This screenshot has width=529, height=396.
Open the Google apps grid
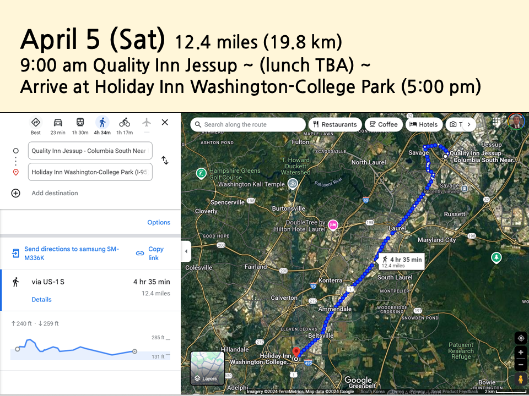pos(496,121)
